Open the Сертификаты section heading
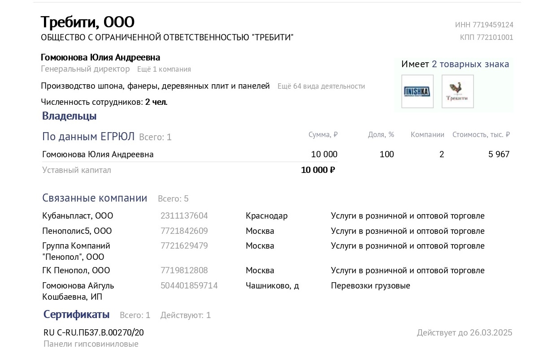The image size is (556, 353). tap(77, 314)
